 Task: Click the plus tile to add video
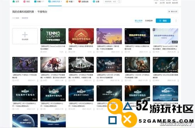coord(25,36)
